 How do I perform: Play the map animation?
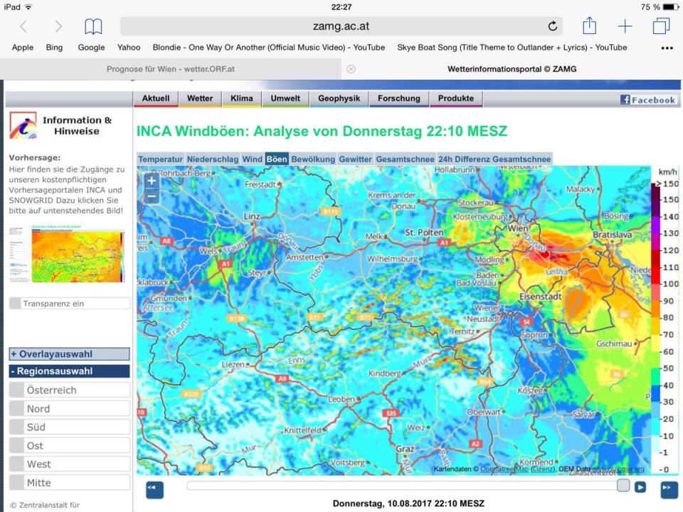point(640,487)
